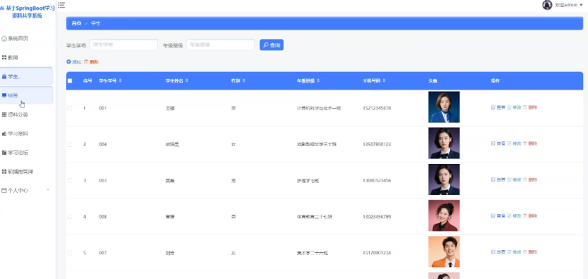Screen dimensions: 588x279
Task: Click 删除 for student 008
Action: (x=530, y=216)
